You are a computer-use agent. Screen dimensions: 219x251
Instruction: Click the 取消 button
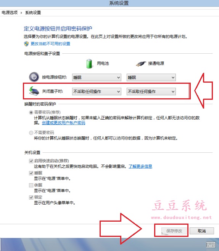click(x=202, y=231)
